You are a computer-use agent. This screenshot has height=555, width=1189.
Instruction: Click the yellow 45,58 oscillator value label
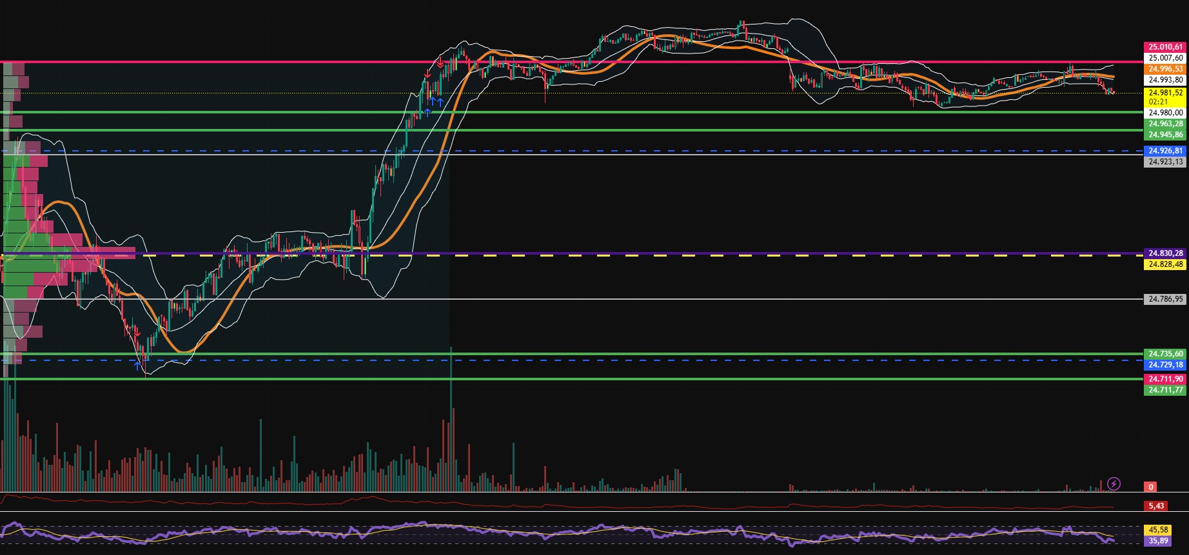pos(1158,530)
